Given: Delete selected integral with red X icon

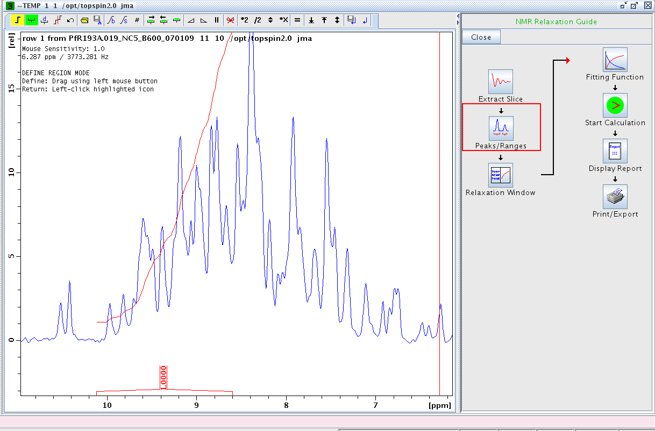Looking at the screenshot, I should (230, 20).
